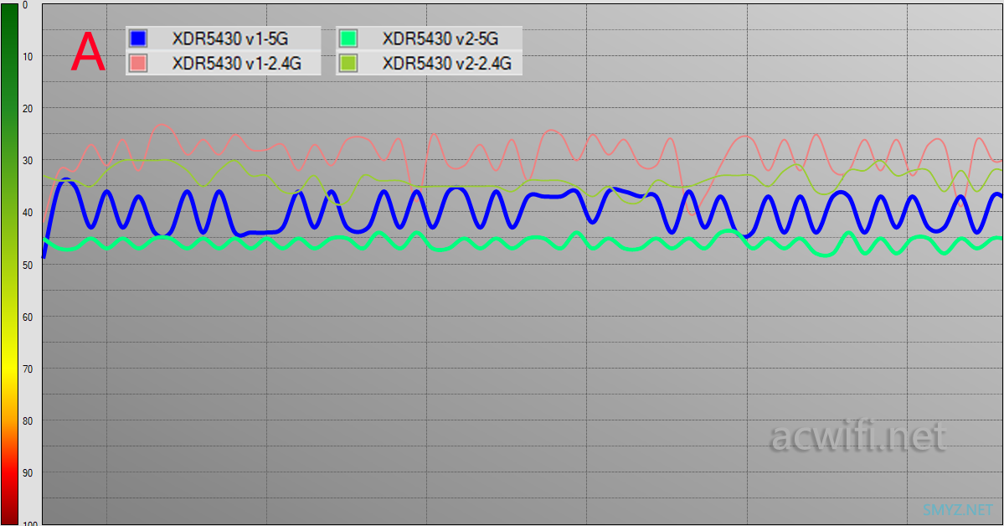Select the 'XDR5430 v2-2.4G' legend label

pos(447,63)
